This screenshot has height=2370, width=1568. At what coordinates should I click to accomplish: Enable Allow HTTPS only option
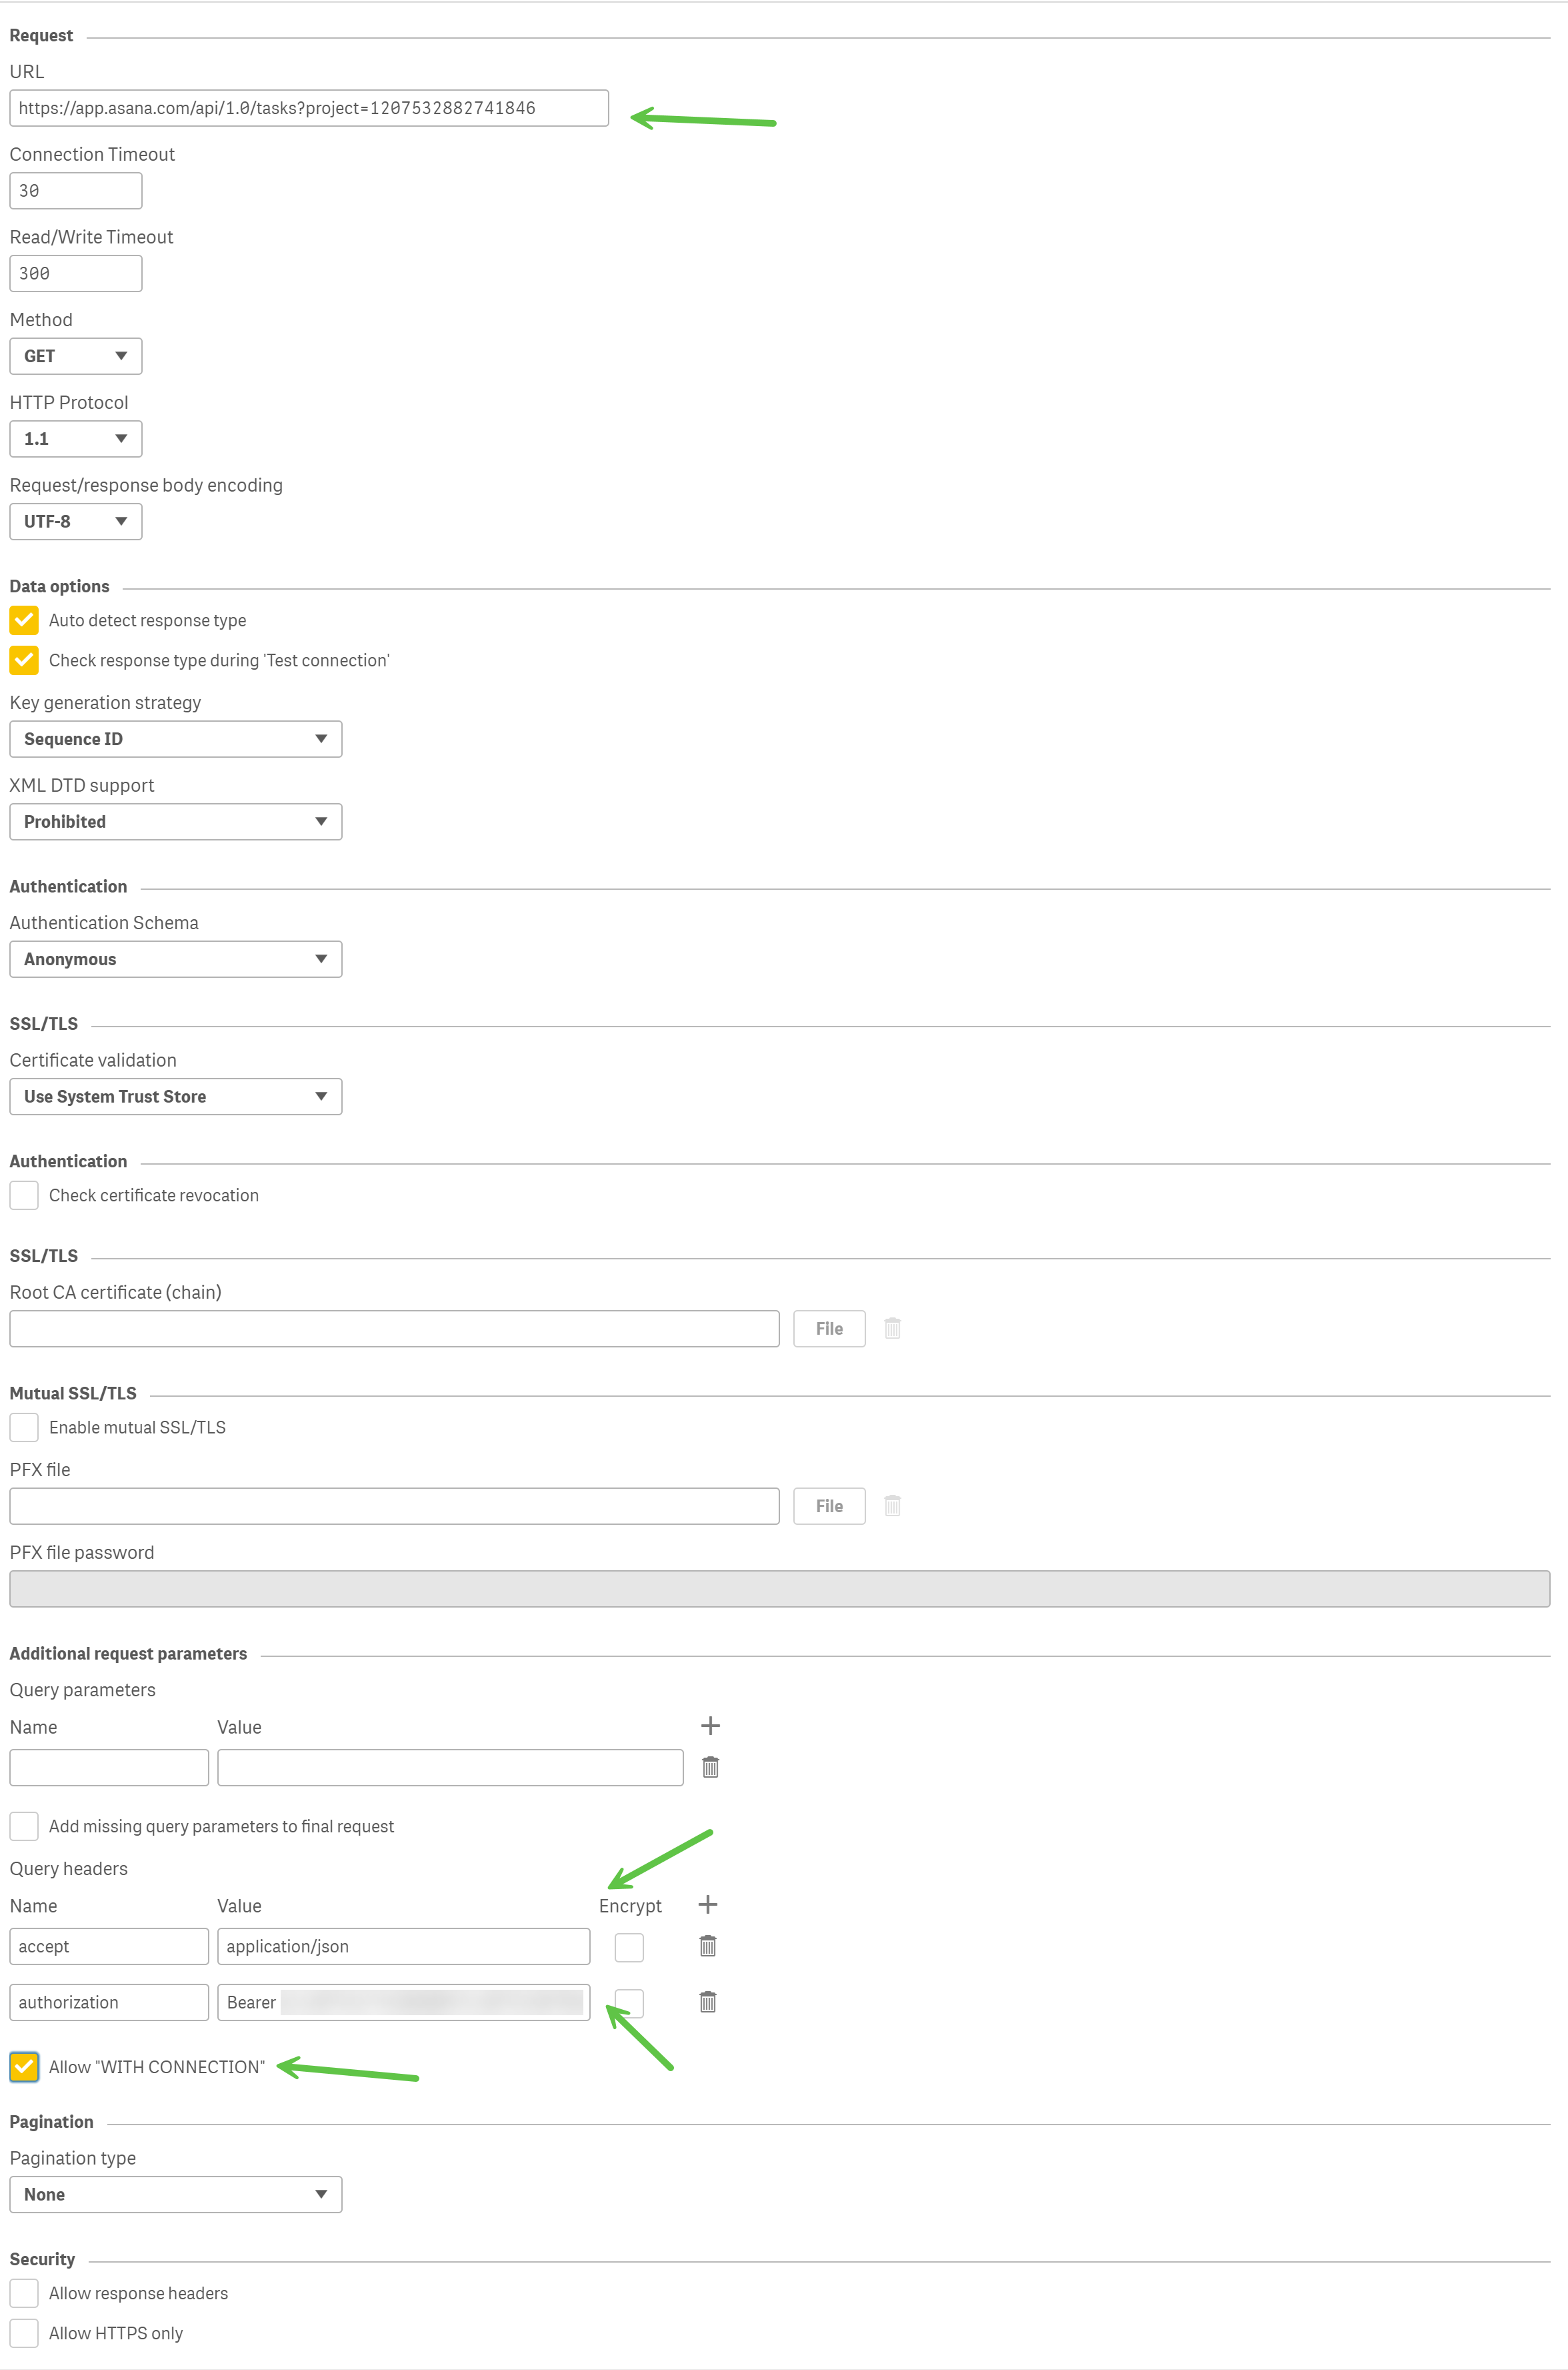(24, 2333)
